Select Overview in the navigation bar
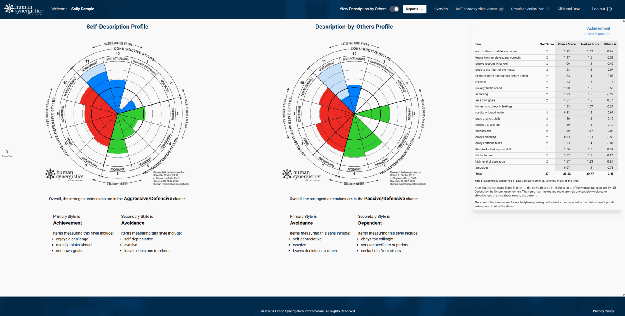Screen dimensions: 625x316 [441, 9]
